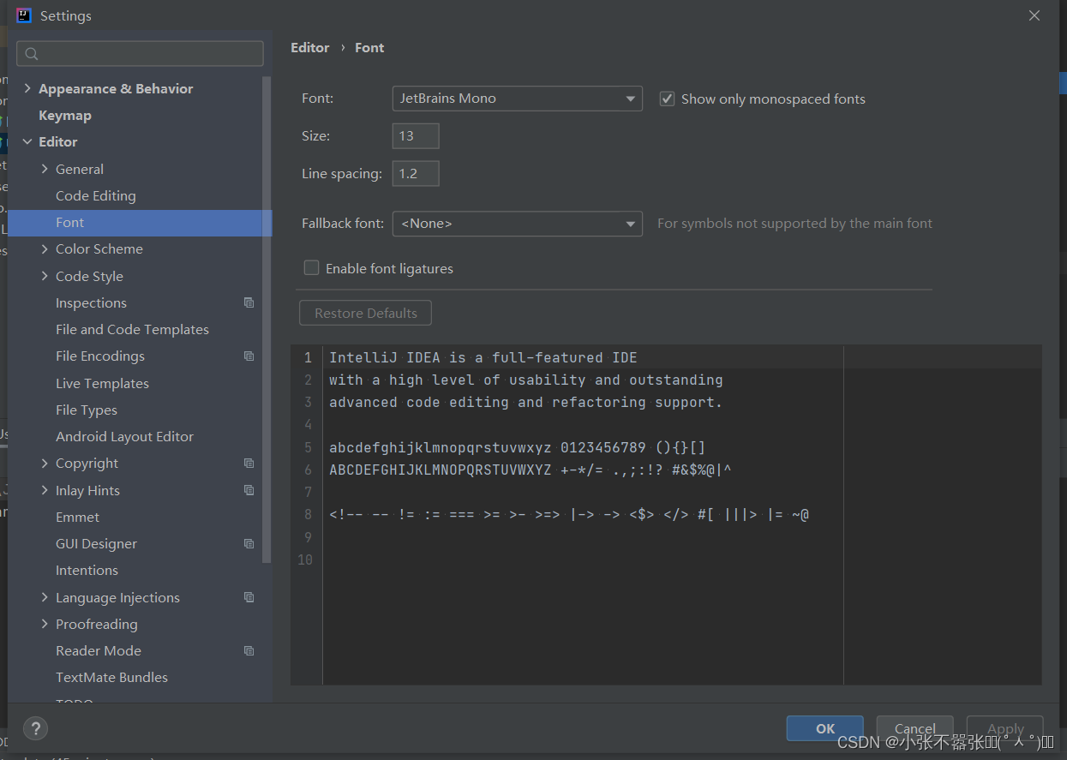
Task: Click the Editor breadcrumb link
Action: coord(310,47)
